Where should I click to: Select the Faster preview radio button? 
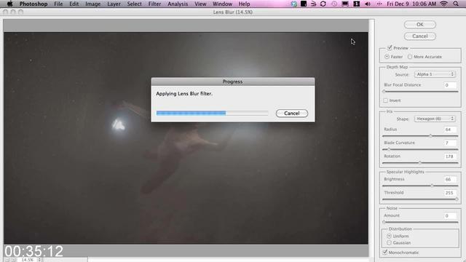pos(387,57)
